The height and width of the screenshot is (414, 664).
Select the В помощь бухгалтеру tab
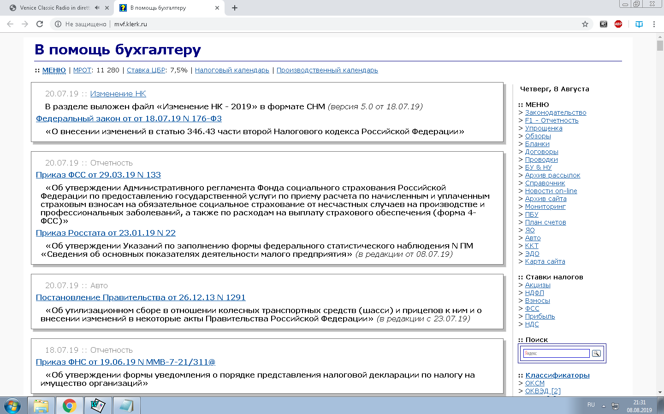point(158,8)
